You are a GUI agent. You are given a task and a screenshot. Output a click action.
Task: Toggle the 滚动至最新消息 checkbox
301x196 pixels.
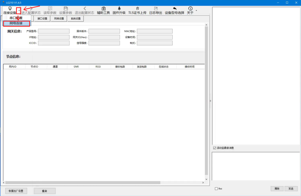(x=215, y=148)
